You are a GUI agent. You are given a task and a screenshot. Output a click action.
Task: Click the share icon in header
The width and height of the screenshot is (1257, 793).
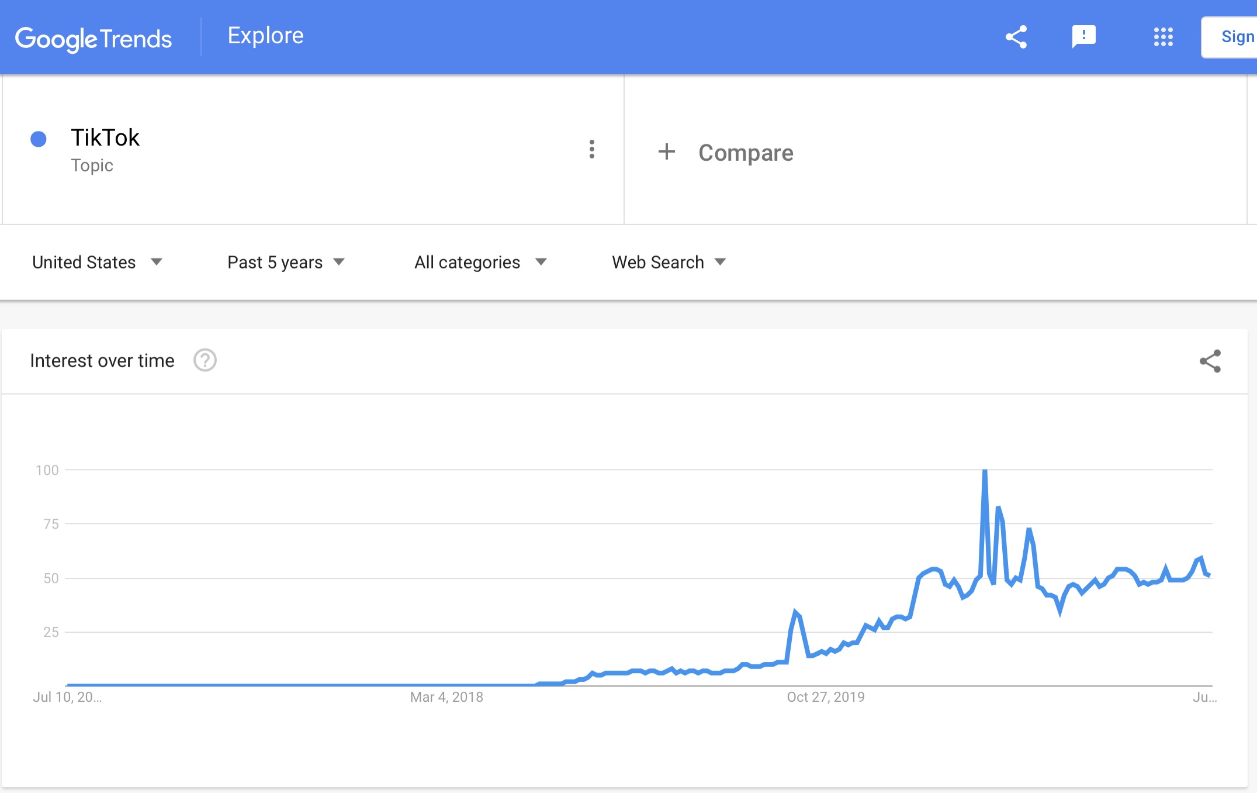tap(1016, 37)
